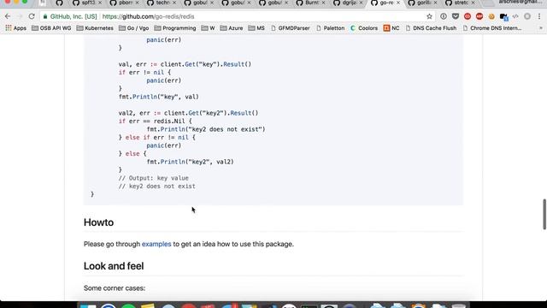
Task: Go back using the browser back arrow
Action: click(8, 16)
